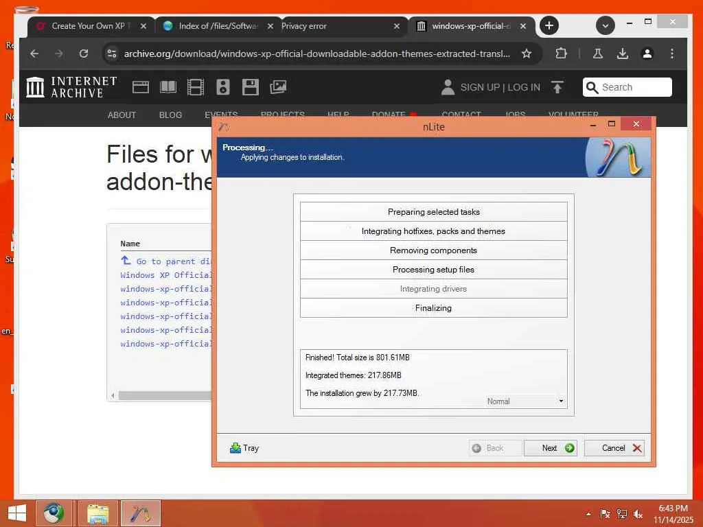Open the tab search dropdown in Chrome
This screenshot has height=527, width=703.
click(606, 25)
